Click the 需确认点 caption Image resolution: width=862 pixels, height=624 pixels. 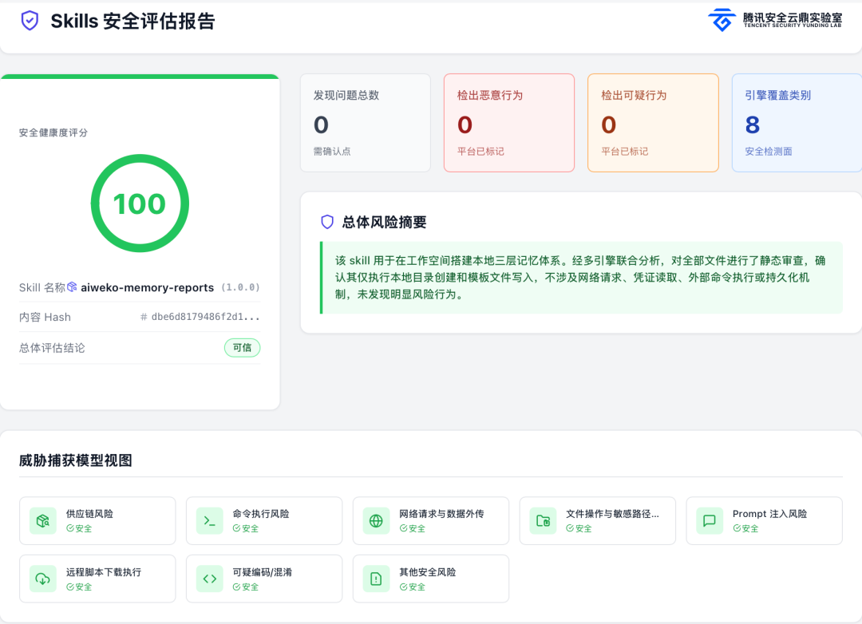[332, 151]
